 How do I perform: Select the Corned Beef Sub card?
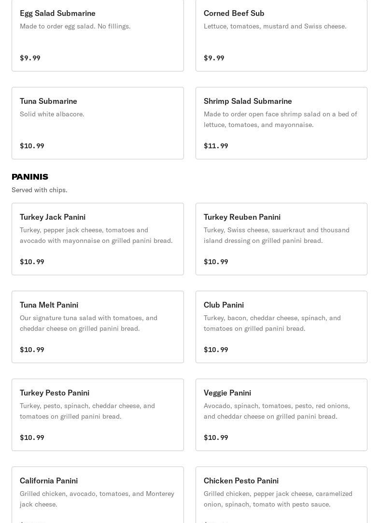[281, 35]
